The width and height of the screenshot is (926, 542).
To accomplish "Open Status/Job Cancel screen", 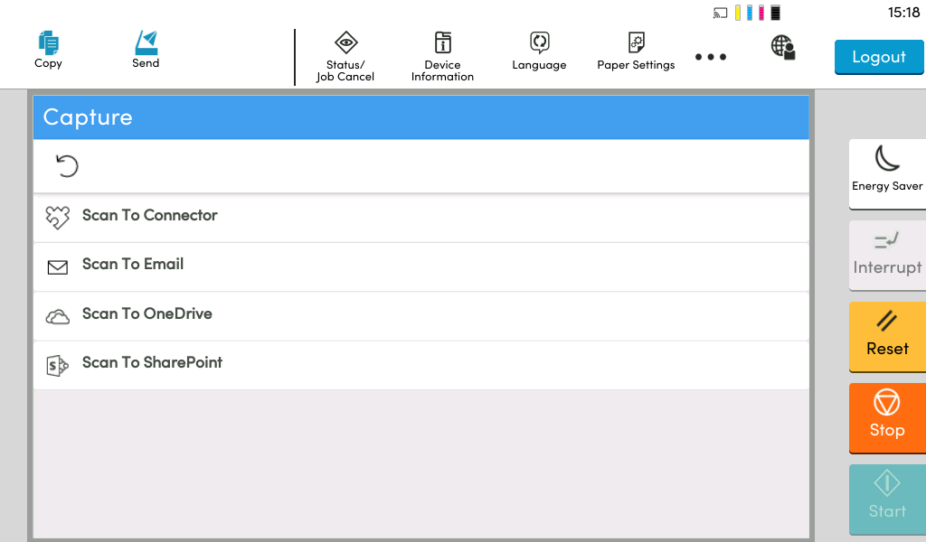I will (345, 56).
